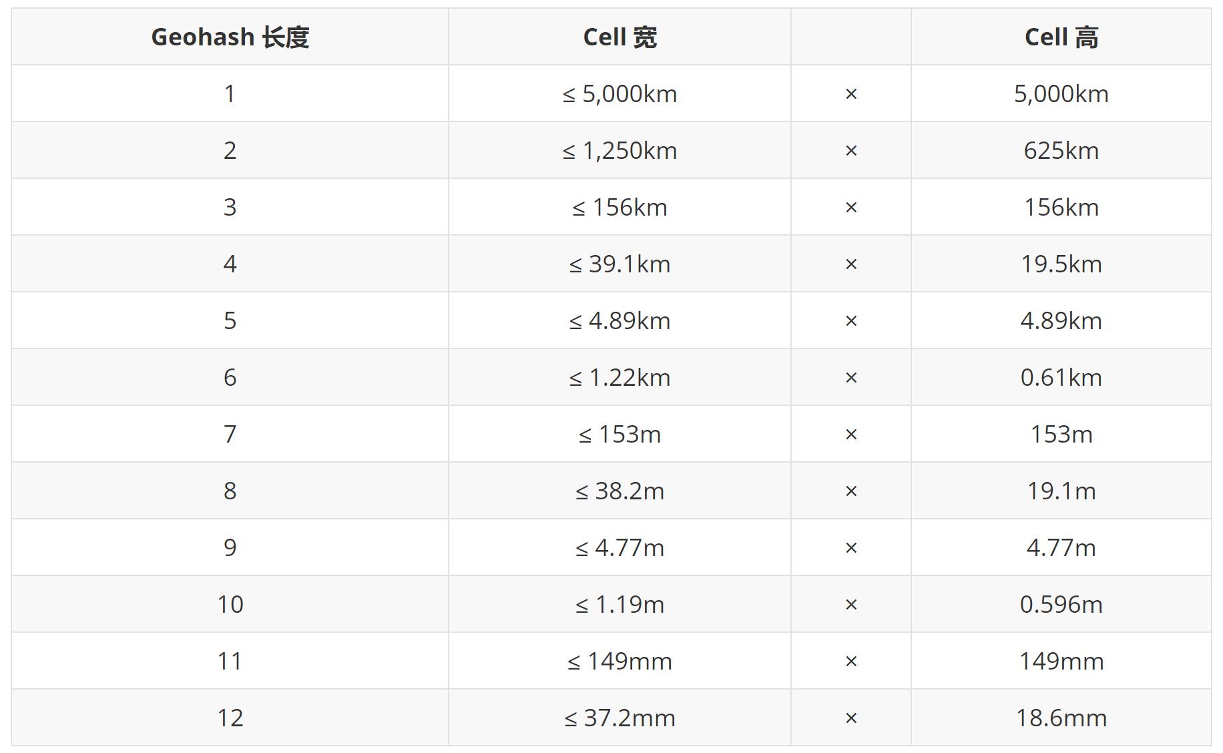Click the ≤ 5,000km width cell
This screenshot has height=753, width=1223.
[620, 94]
